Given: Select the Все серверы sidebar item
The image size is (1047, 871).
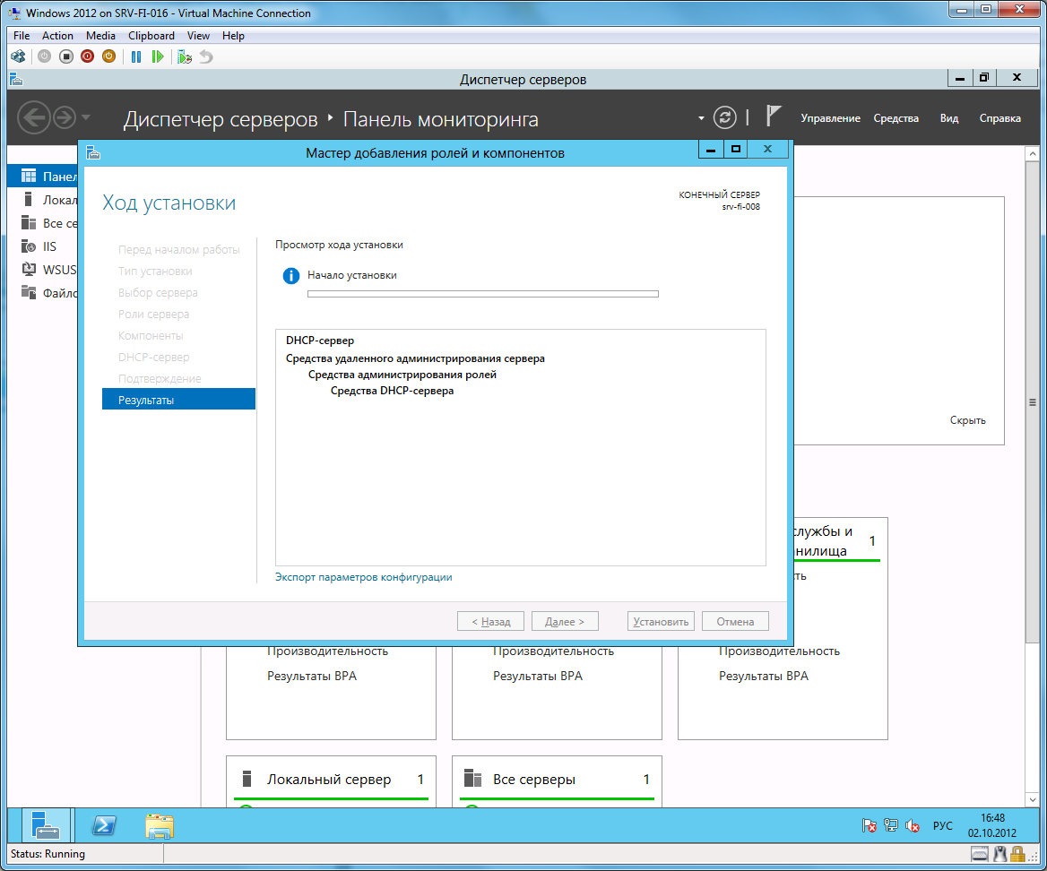Looking at the screenshot, I should (43, 223).
